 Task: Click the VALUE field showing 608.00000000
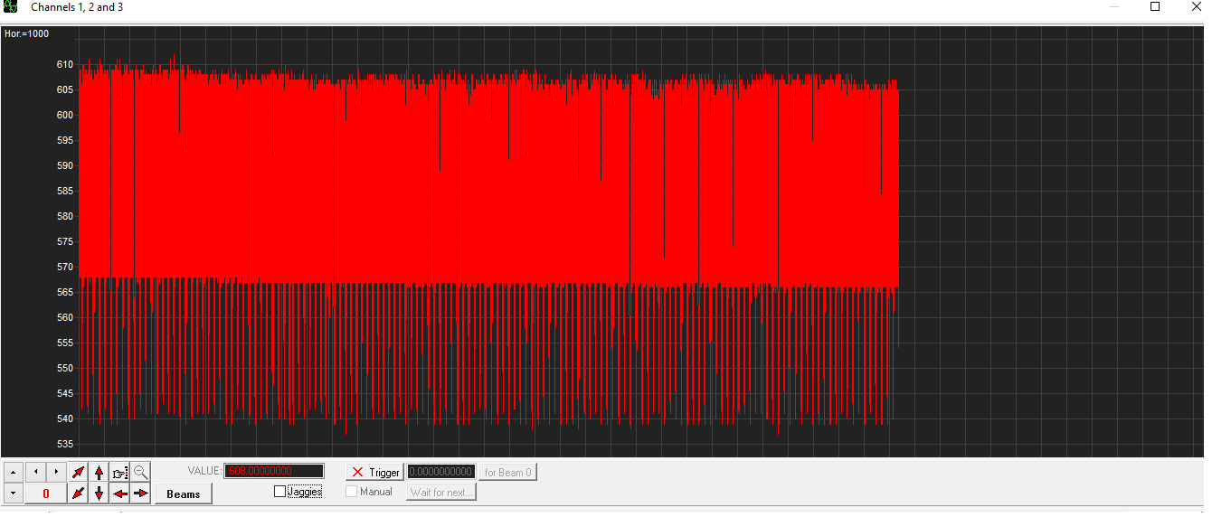pos(274,471)
